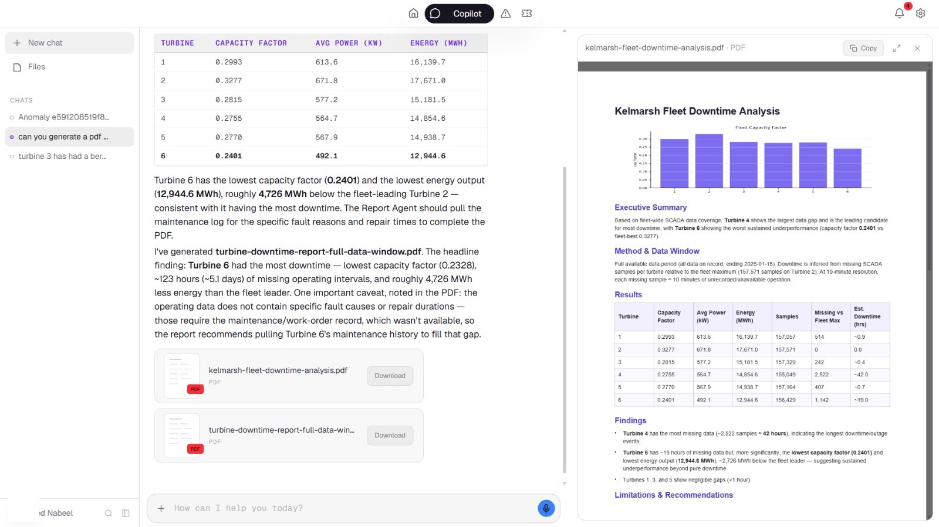The width and height of the screenshot is (939, 527).
Task: Close the PDF preview panel
Action: click(x=917, y=48)
